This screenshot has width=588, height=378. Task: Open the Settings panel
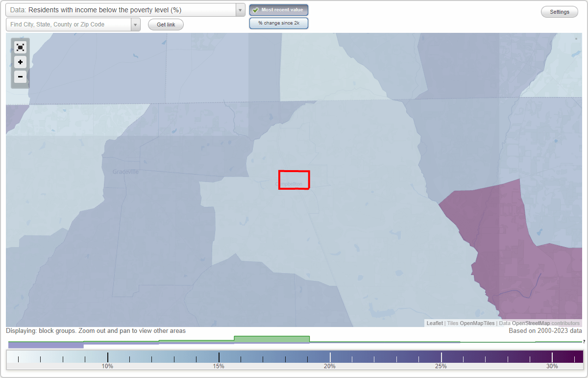559,11
